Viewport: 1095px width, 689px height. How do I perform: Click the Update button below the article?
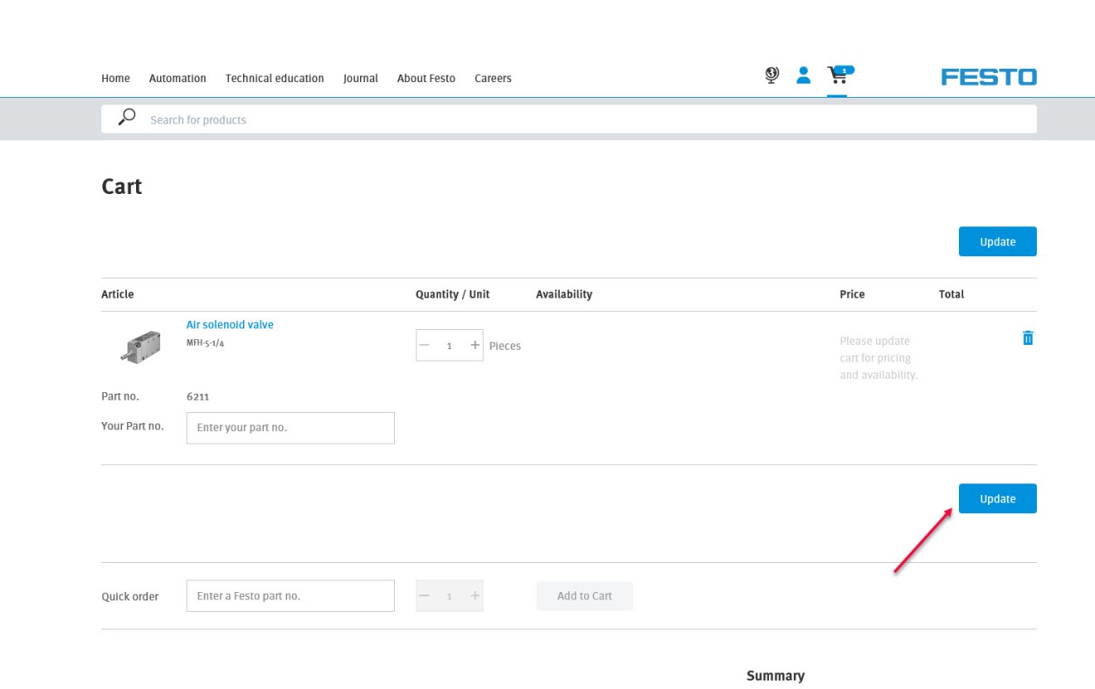click(997, 498)
